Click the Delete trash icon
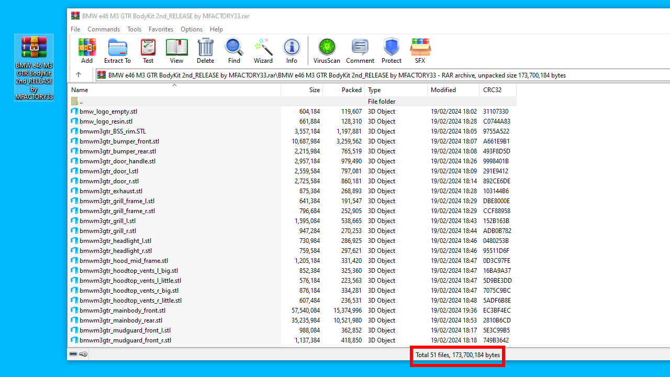The height and width of the screenshot is (377, 670). click(x=206, y=51)
